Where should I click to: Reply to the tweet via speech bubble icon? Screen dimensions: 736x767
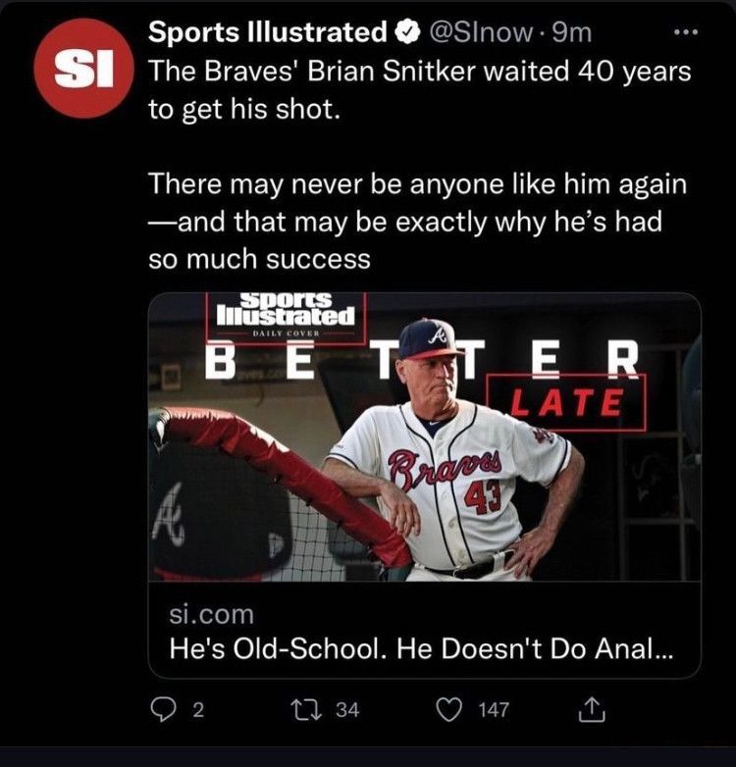(x=163, y=709)
